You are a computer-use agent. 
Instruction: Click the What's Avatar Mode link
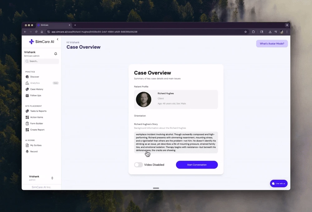click(x=272, y=43)
